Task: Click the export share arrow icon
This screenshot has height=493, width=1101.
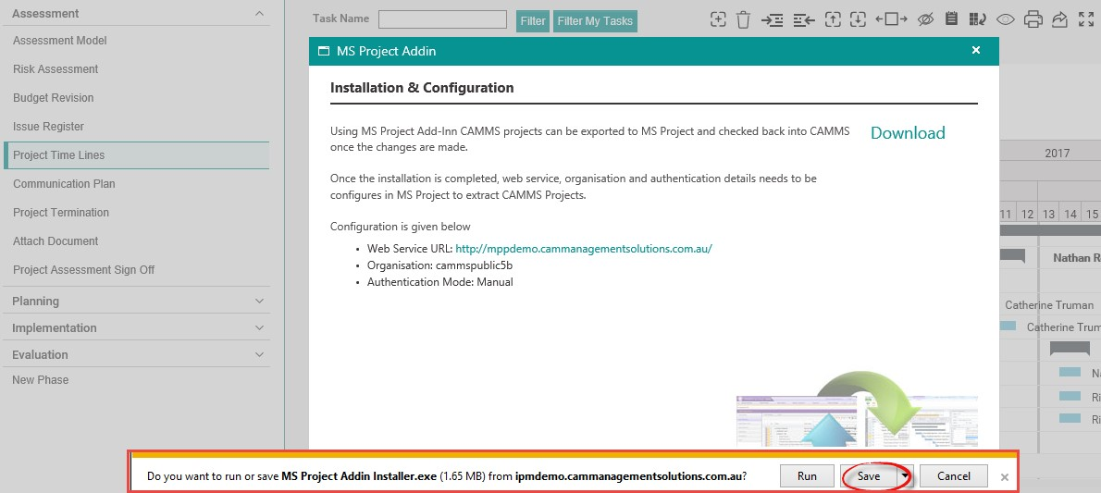Action: click(1058, 19)
